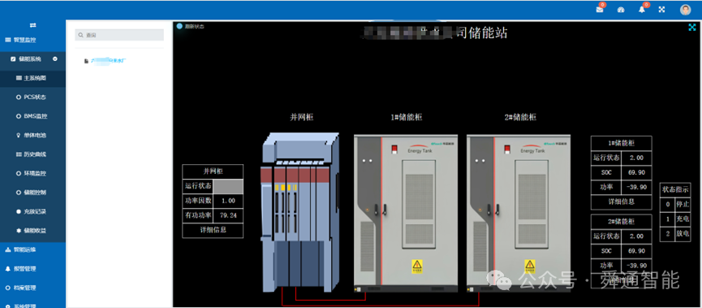Select the 历史曲线 menu item
The image size is (702, 308).
coord(32,154)
